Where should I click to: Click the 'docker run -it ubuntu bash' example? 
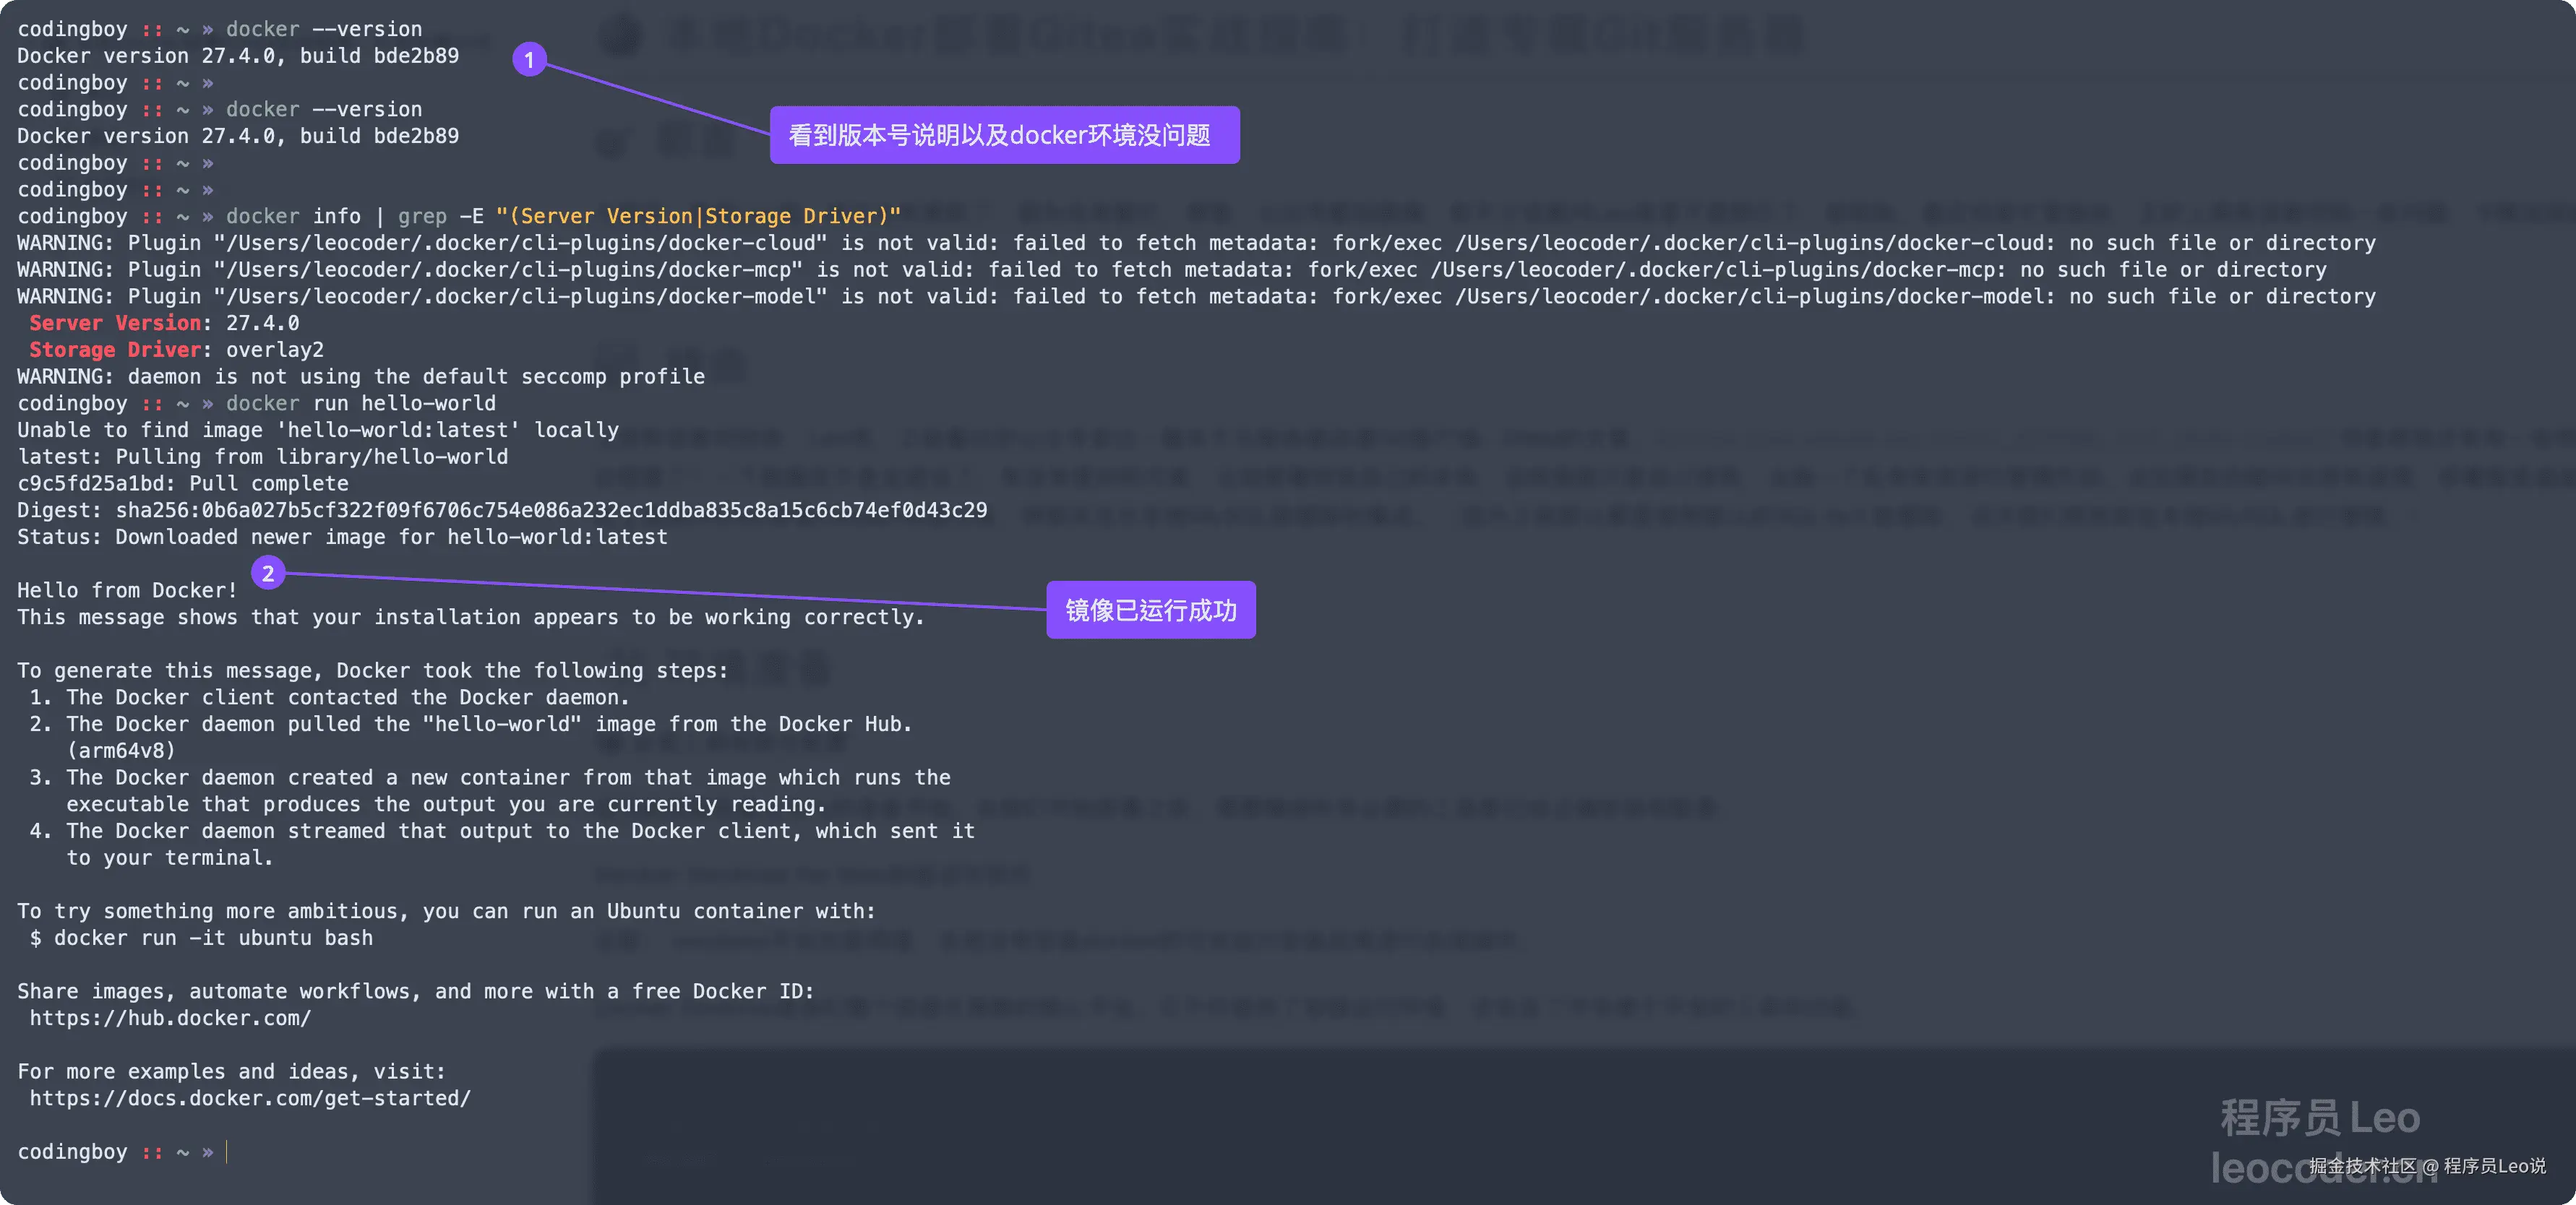pyautogui.click(x=212, y=938)
